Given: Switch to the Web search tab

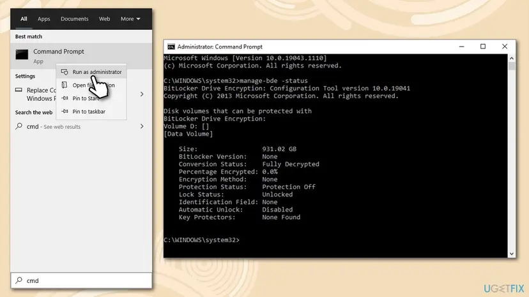Looking at the screenshot, I should tap(104, 19).
